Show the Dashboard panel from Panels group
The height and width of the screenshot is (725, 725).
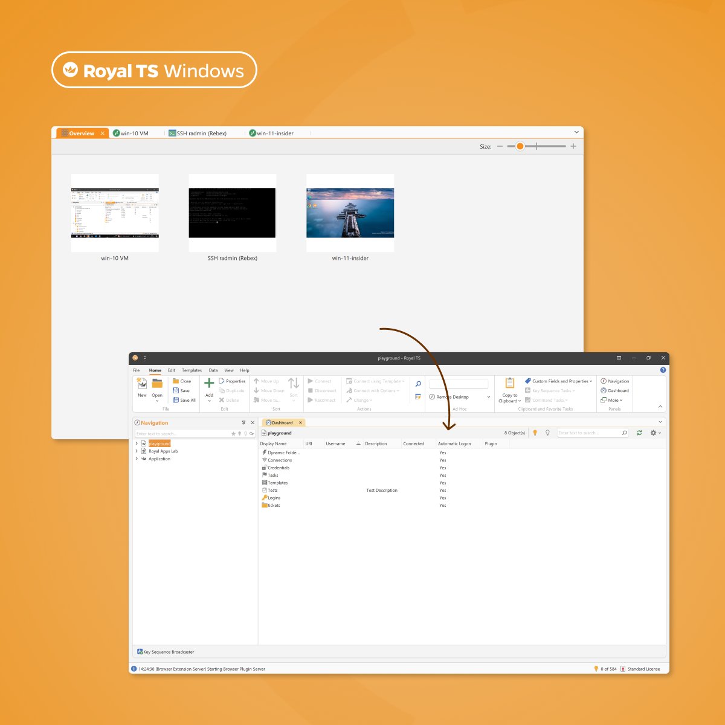(615, 391)
